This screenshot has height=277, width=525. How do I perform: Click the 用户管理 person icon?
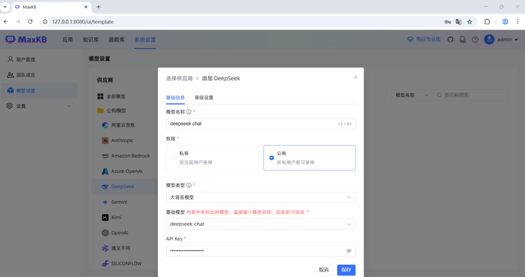tap(10, 60)
